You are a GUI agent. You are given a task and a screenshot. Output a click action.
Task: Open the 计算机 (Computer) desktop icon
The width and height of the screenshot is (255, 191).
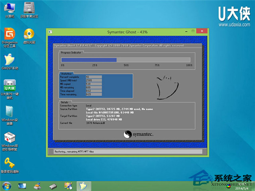click(9, 9)
